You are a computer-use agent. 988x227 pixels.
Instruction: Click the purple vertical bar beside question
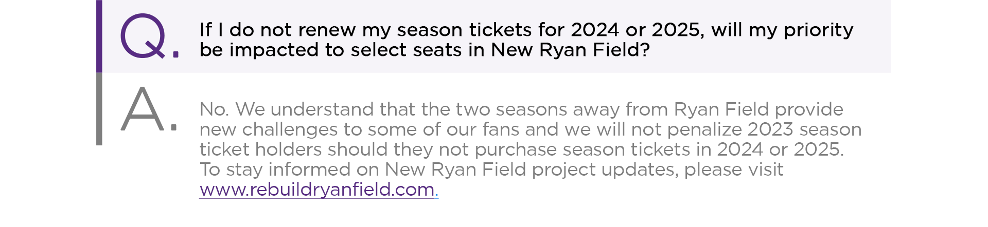[99, 36]
